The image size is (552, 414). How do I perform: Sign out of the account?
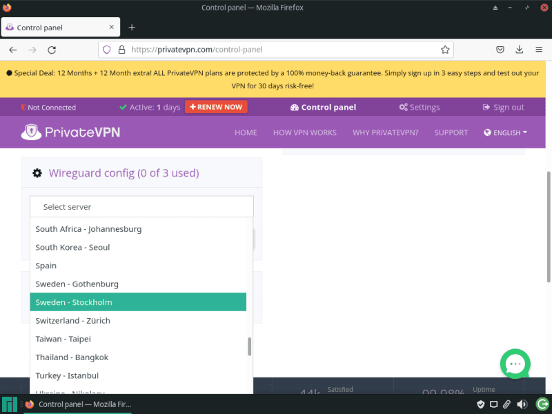point(503,107)
